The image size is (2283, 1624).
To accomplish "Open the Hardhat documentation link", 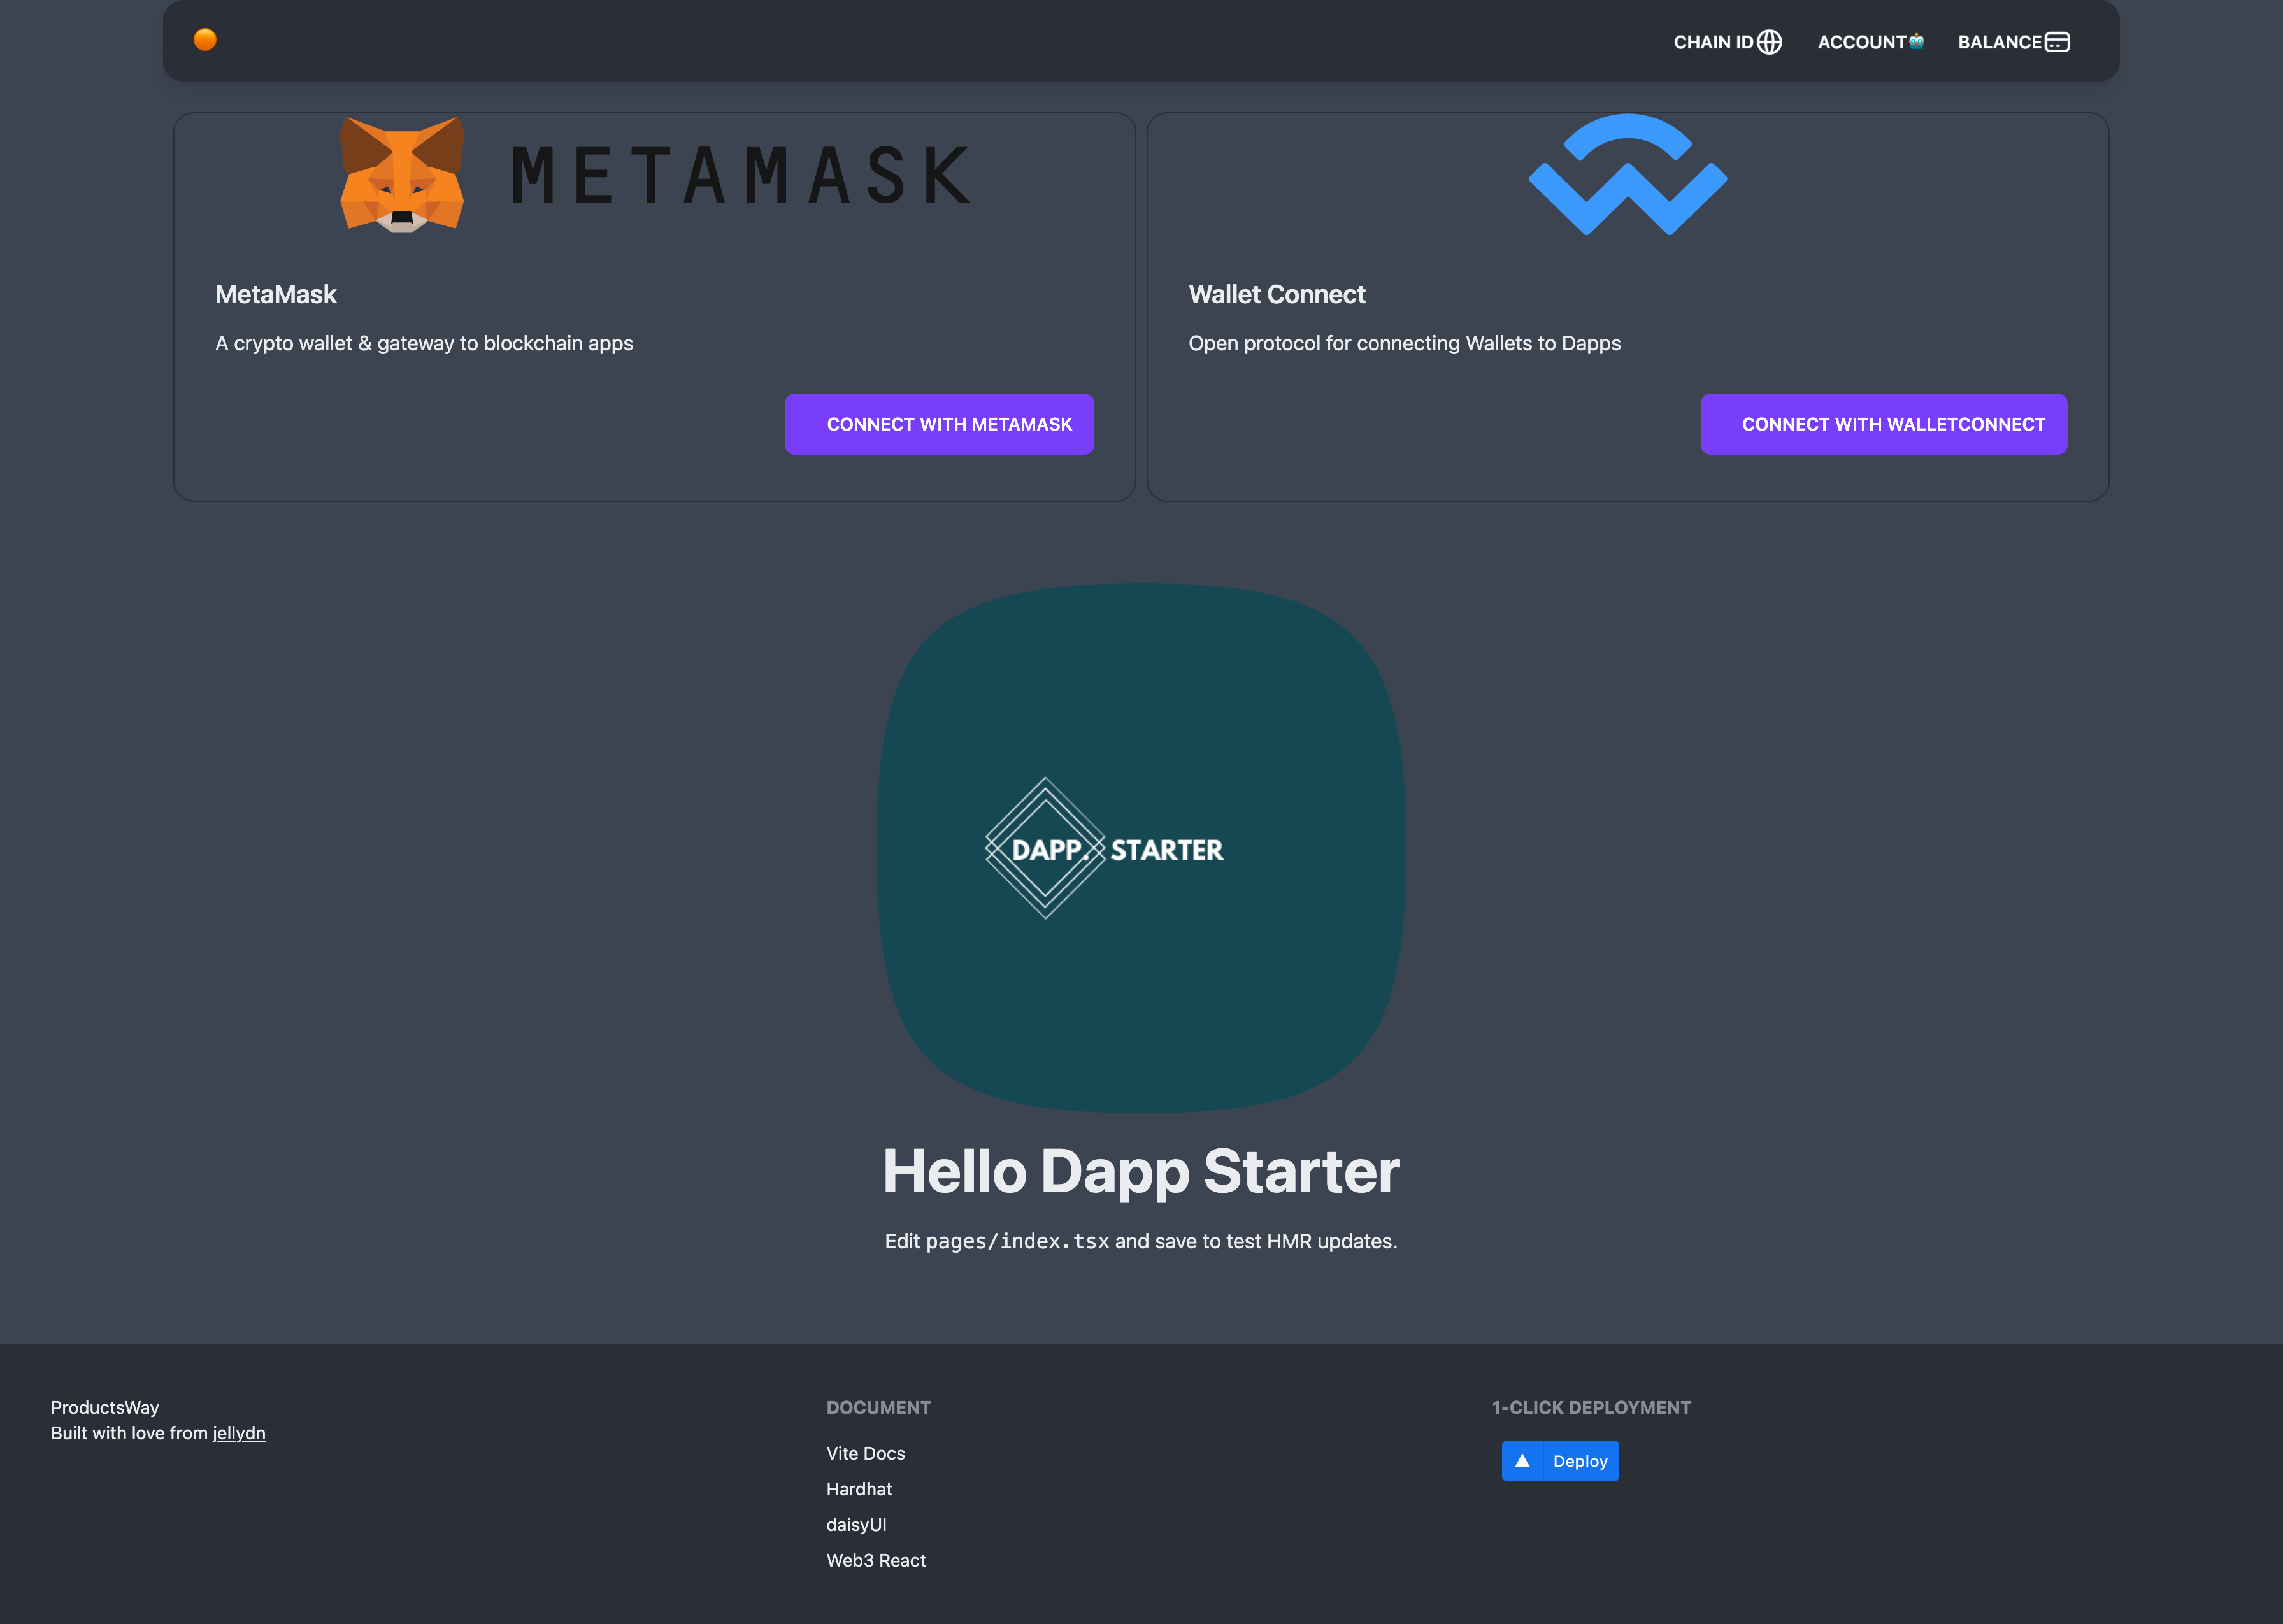I will pyautogui.click(x=859, y=1489).
